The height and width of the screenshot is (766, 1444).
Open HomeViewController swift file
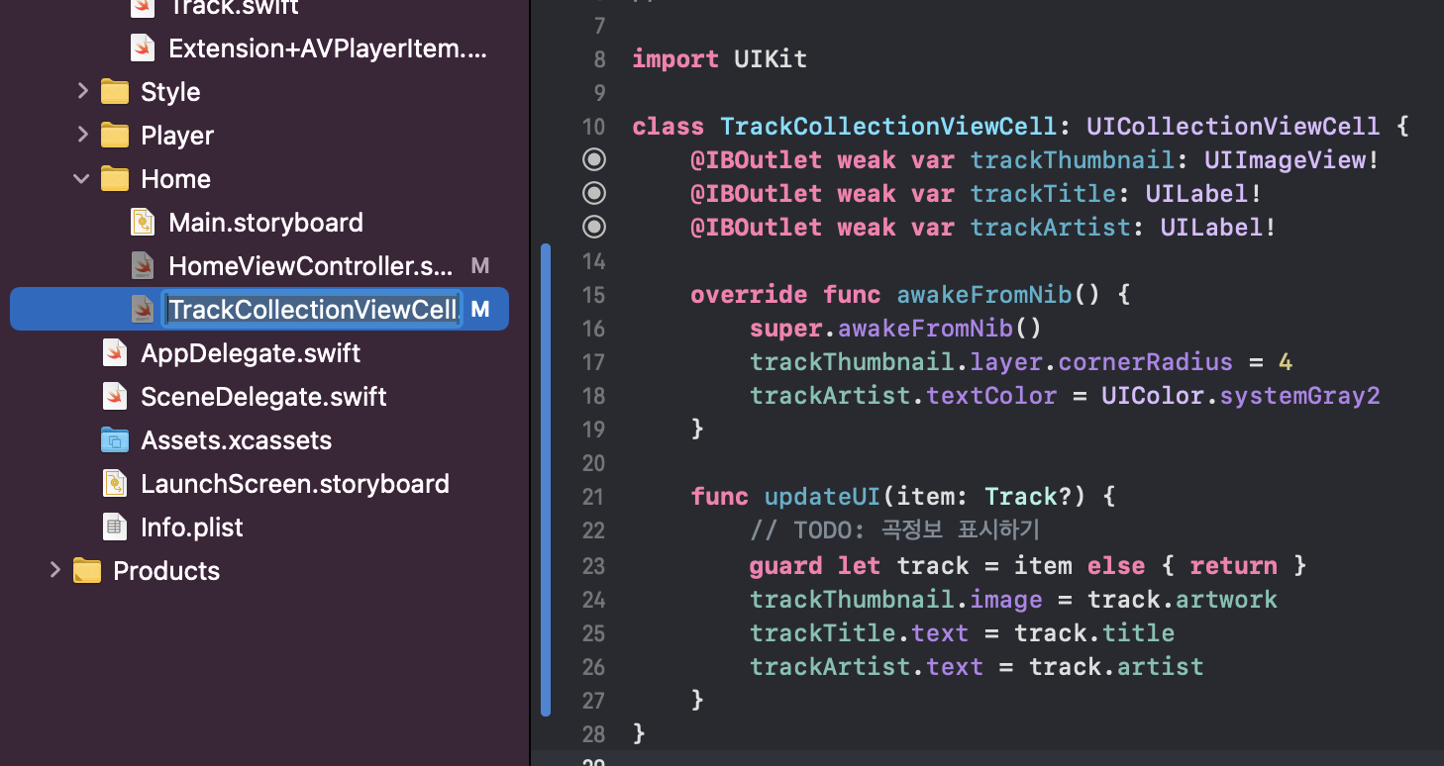pos(310,266)
